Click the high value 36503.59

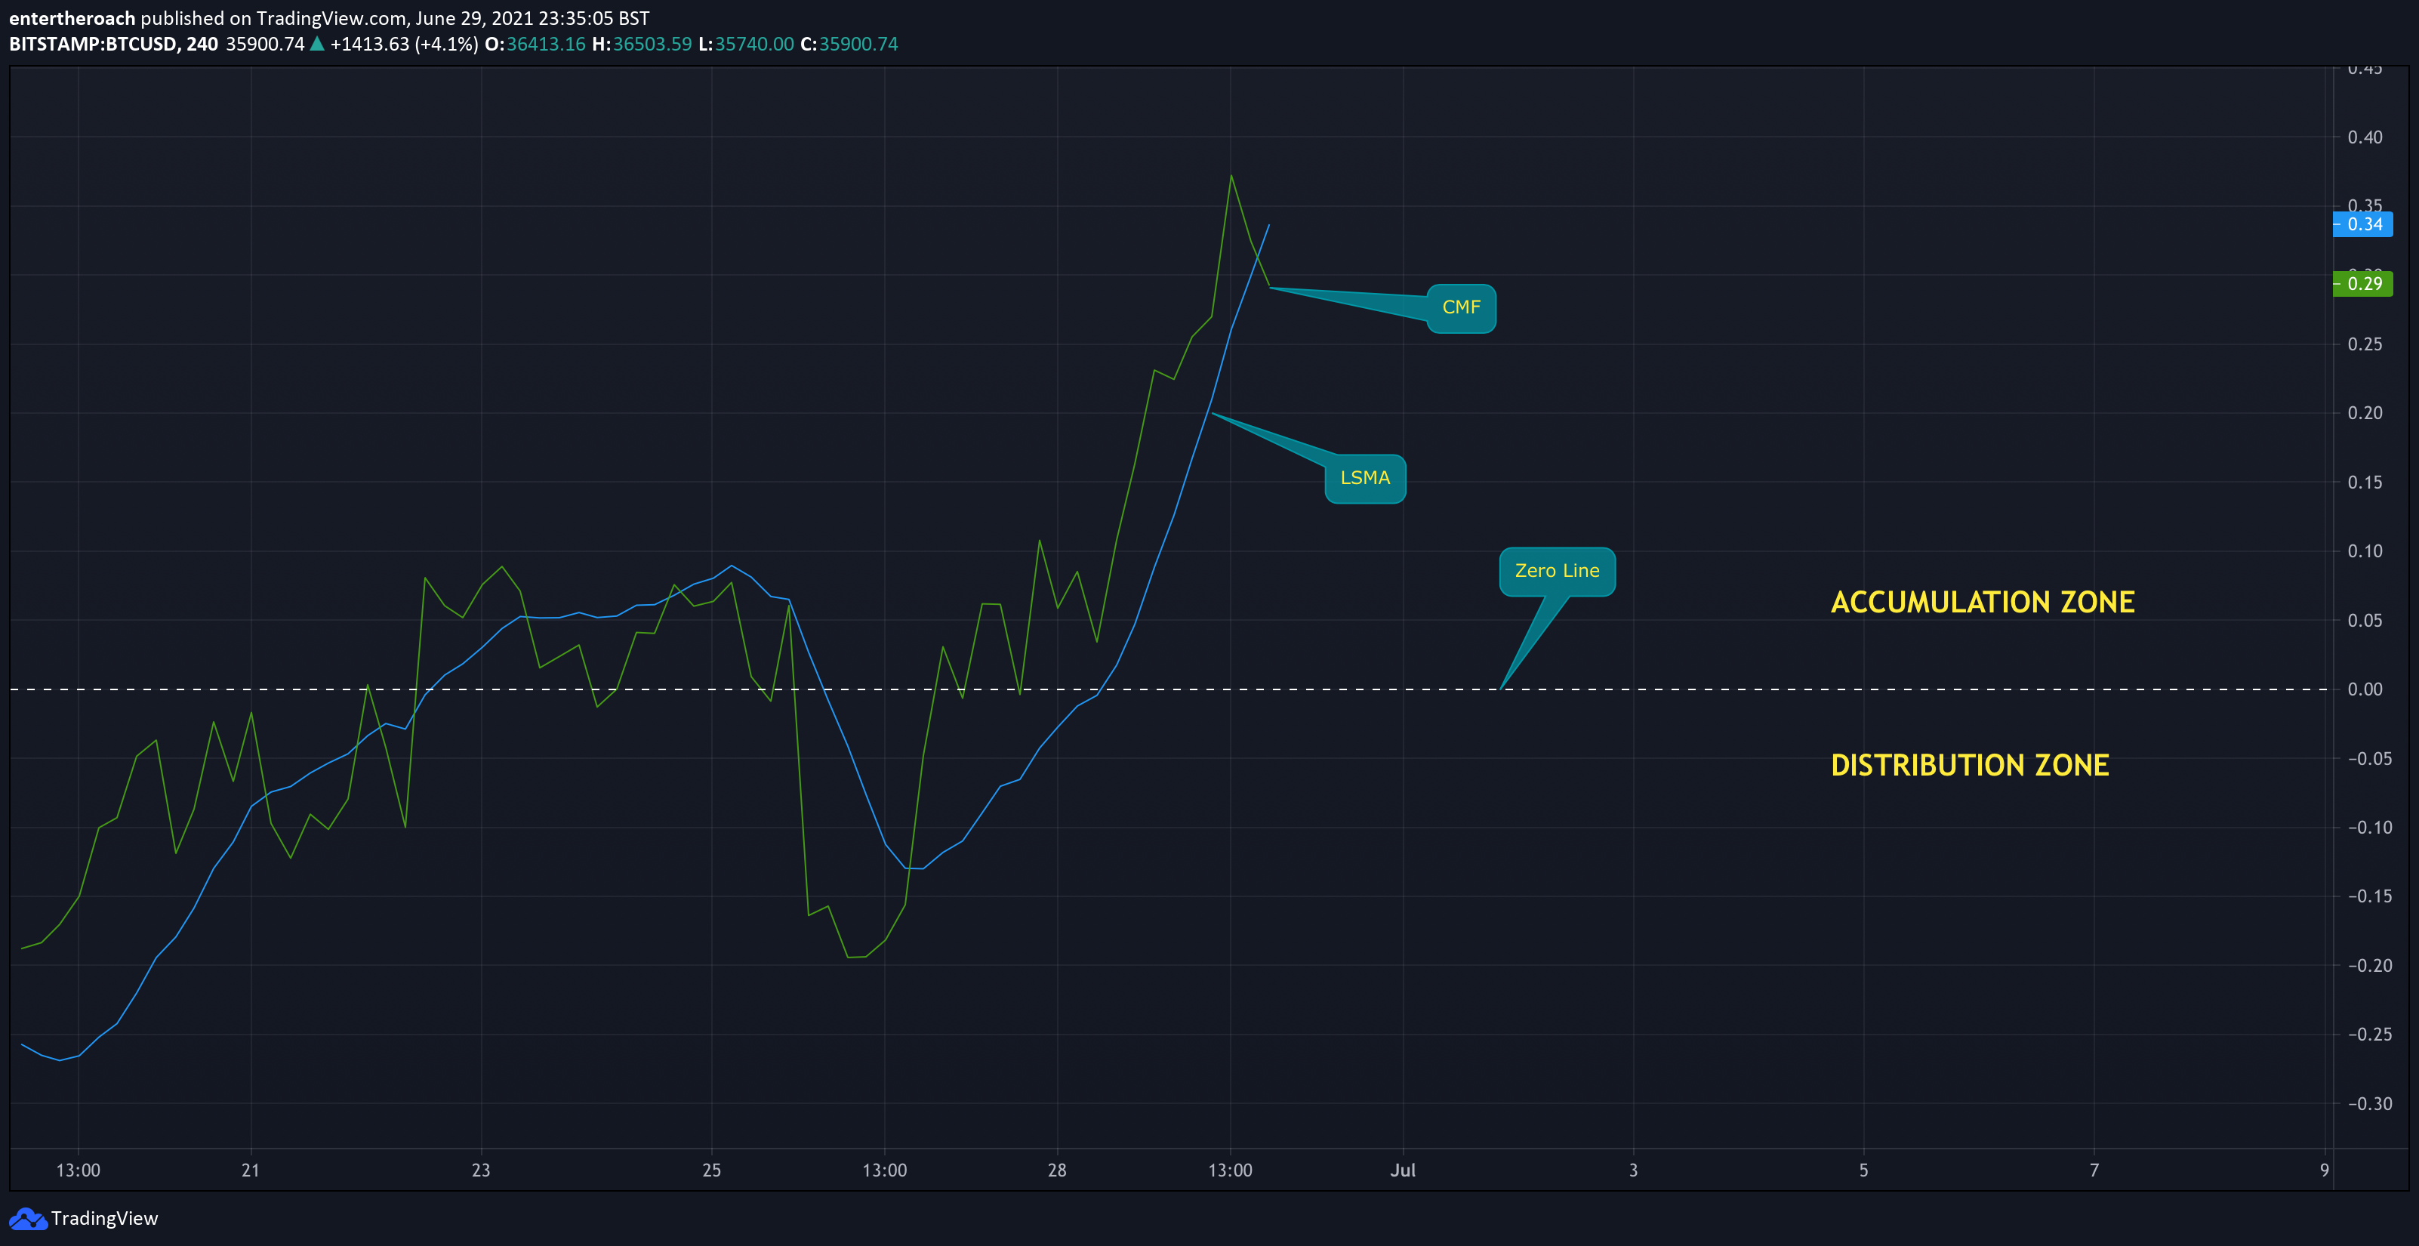pos(652,44)
